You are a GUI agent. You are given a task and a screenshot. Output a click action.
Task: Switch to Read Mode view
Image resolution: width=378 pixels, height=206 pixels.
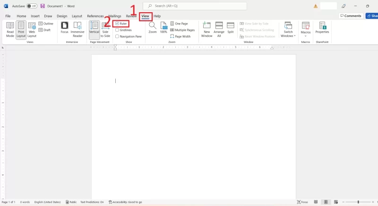[x=10, y=30]
